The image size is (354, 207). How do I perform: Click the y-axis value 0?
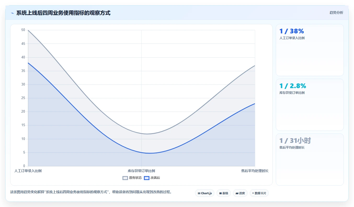pyautogui.click(x=24, y=166)
